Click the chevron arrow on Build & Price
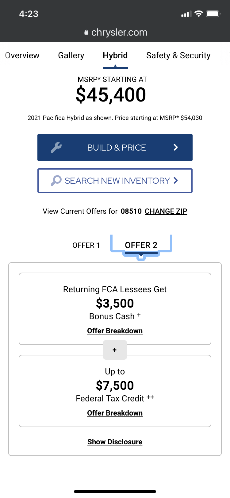 pos(176,147)
